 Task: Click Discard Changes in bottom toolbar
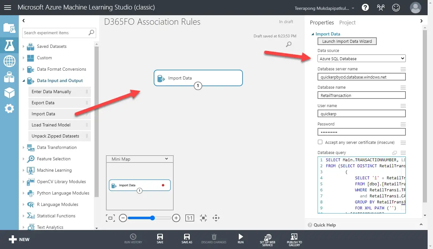[x=214, y=239]
